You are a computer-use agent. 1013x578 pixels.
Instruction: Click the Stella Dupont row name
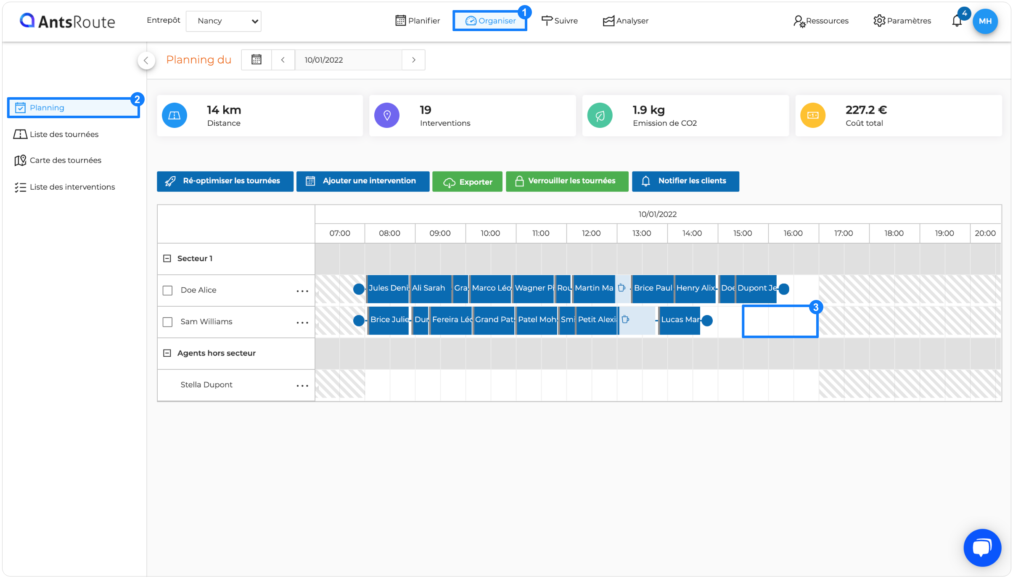point(206,385)
